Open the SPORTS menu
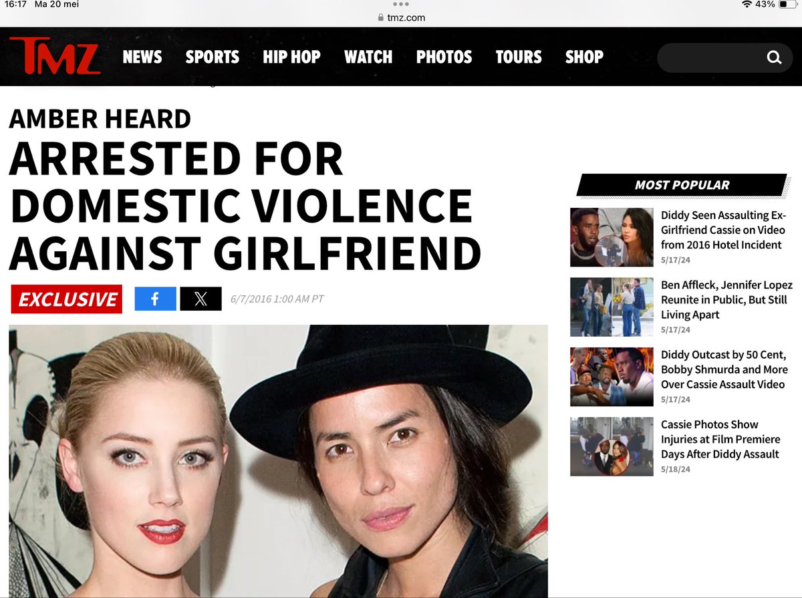Viewport: 802px width, 598px height. 213,57
